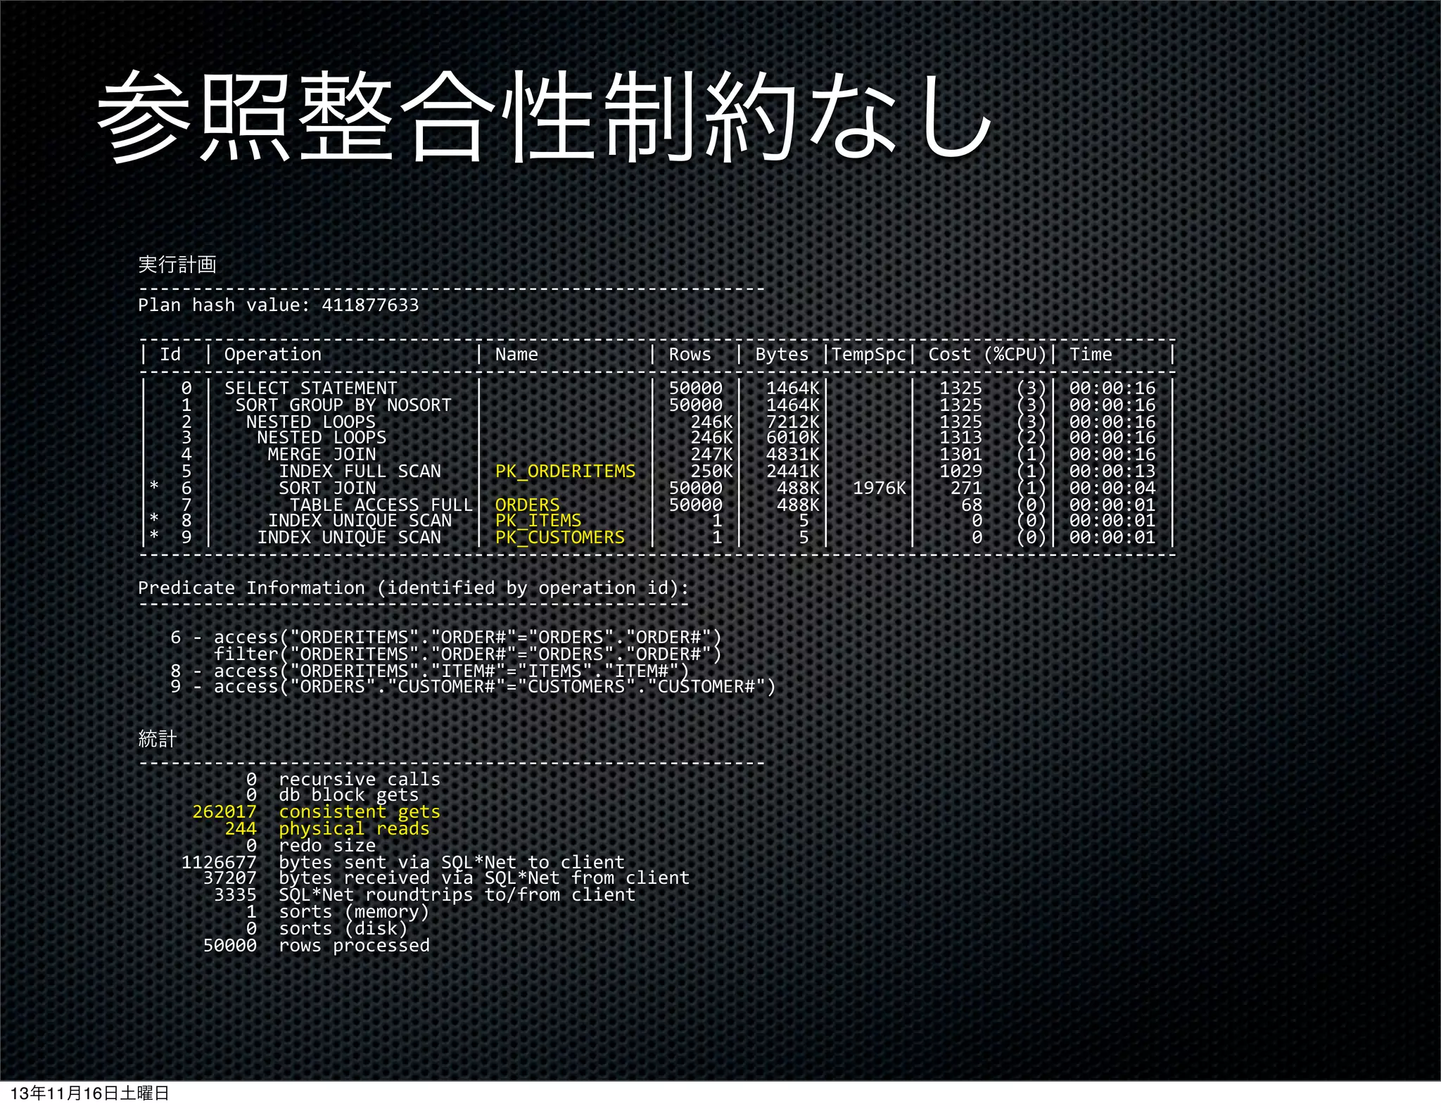The width and height of the screenshot is (1441, 1109).
Task: Click the db block gets statistic
Action: pyautogui.click(x=333, y=795)
